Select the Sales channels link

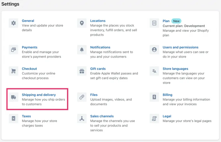(102, 116)
